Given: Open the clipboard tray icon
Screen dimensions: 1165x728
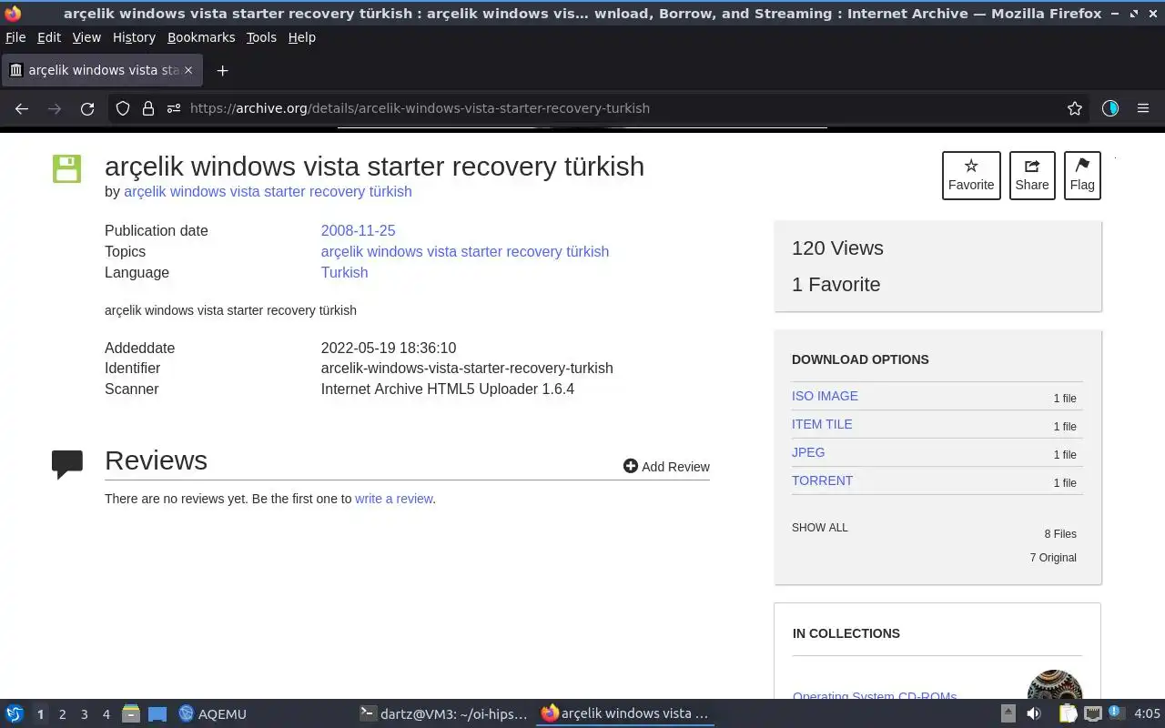Looking at the screenshot, I should [x=1068, y=713].
